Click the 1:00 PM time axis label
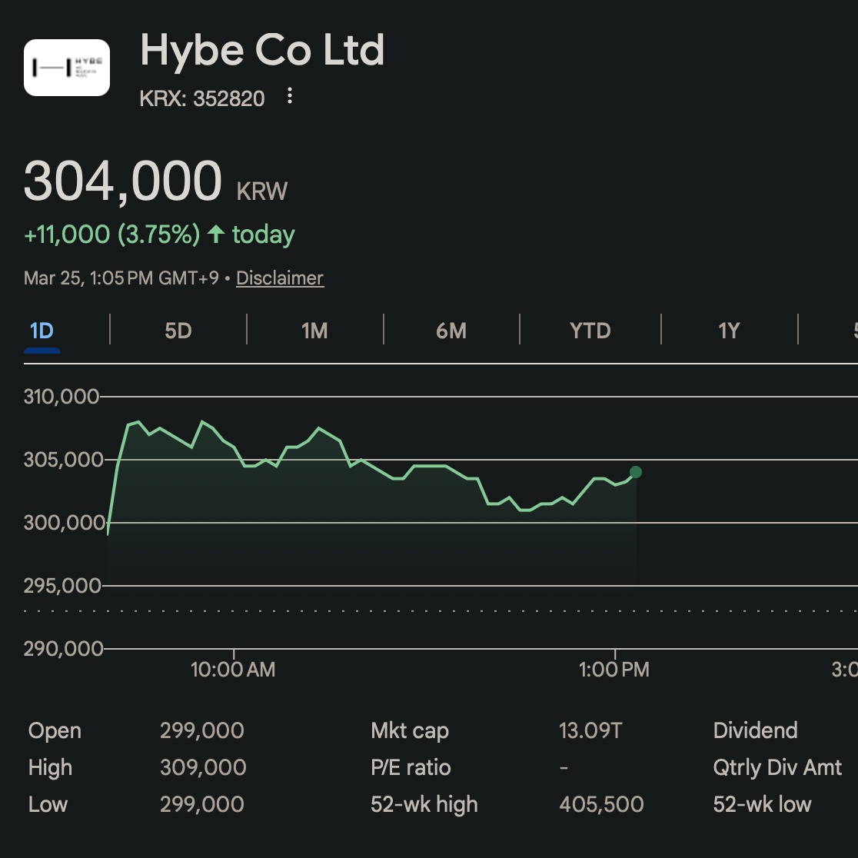Image resolution: width=858 pixels, height=858 pixels. tap(614, 669)
